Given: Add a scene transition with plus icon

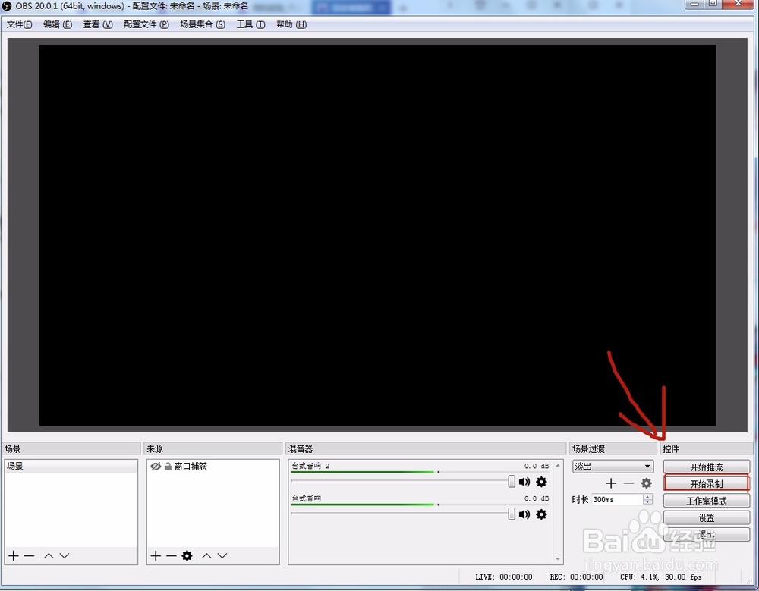Looking at the screenshot, I should click(x=611, y=483).
